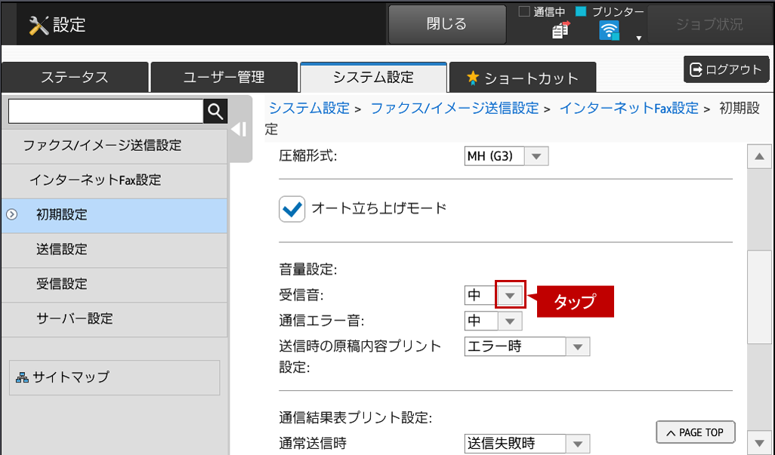Select the システム設定 tab

coord(373,78)
